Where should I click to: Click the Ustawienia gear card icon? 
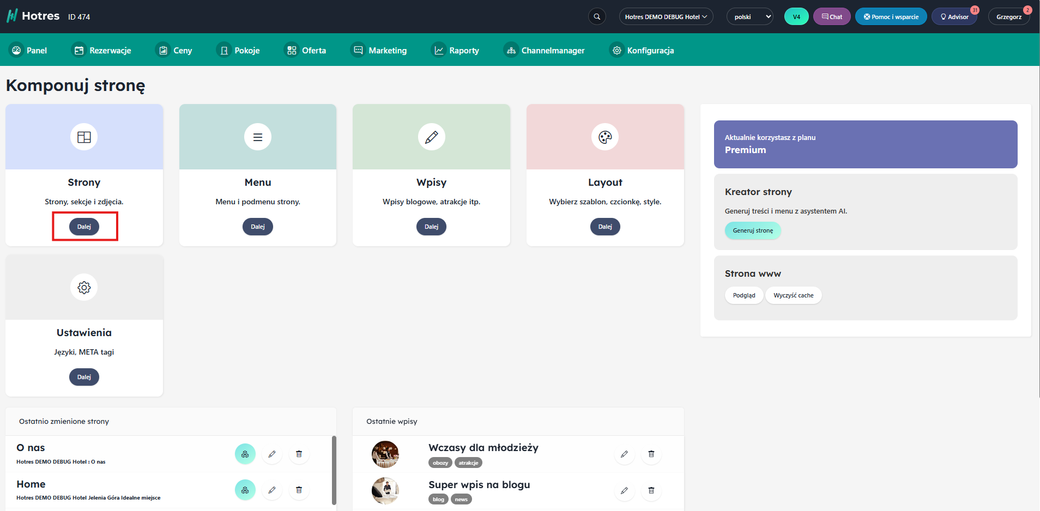point(84,287)
